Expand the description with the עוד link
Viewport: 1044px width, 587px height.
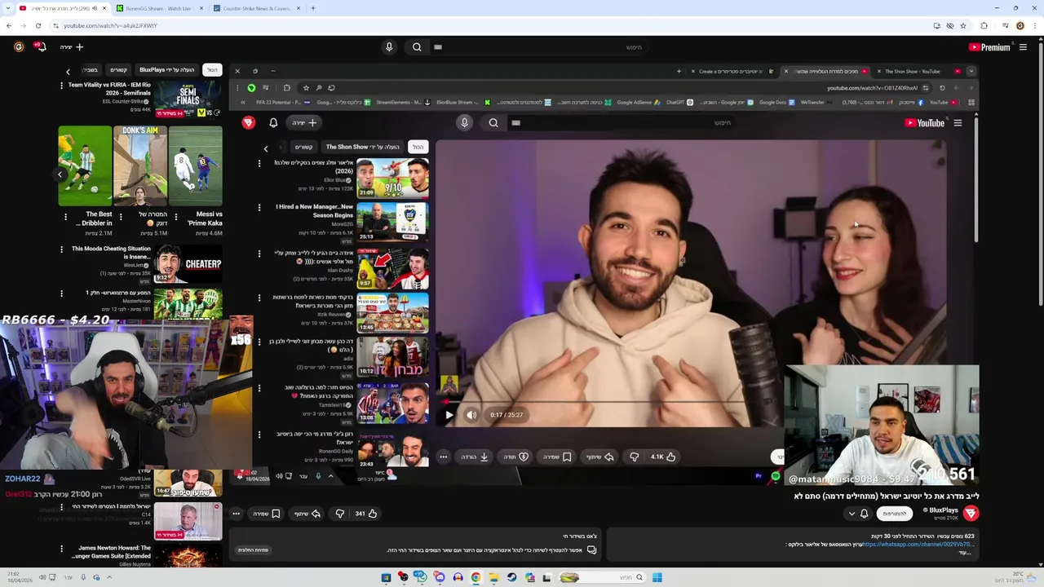(966, 552)
